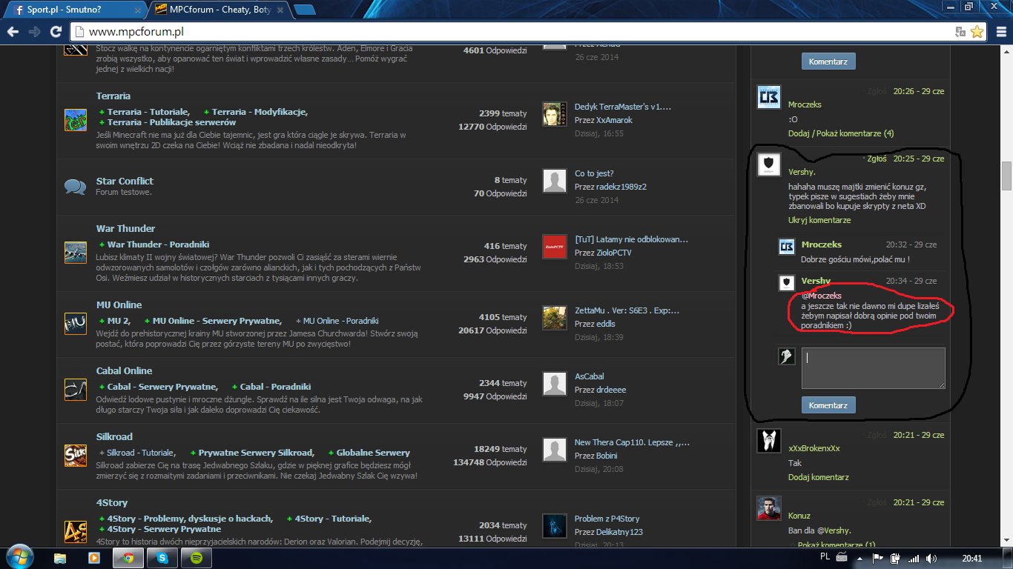Open Prywatne Serwery Silkroad subforum
1013x569 pixels.
coord(256,453)
